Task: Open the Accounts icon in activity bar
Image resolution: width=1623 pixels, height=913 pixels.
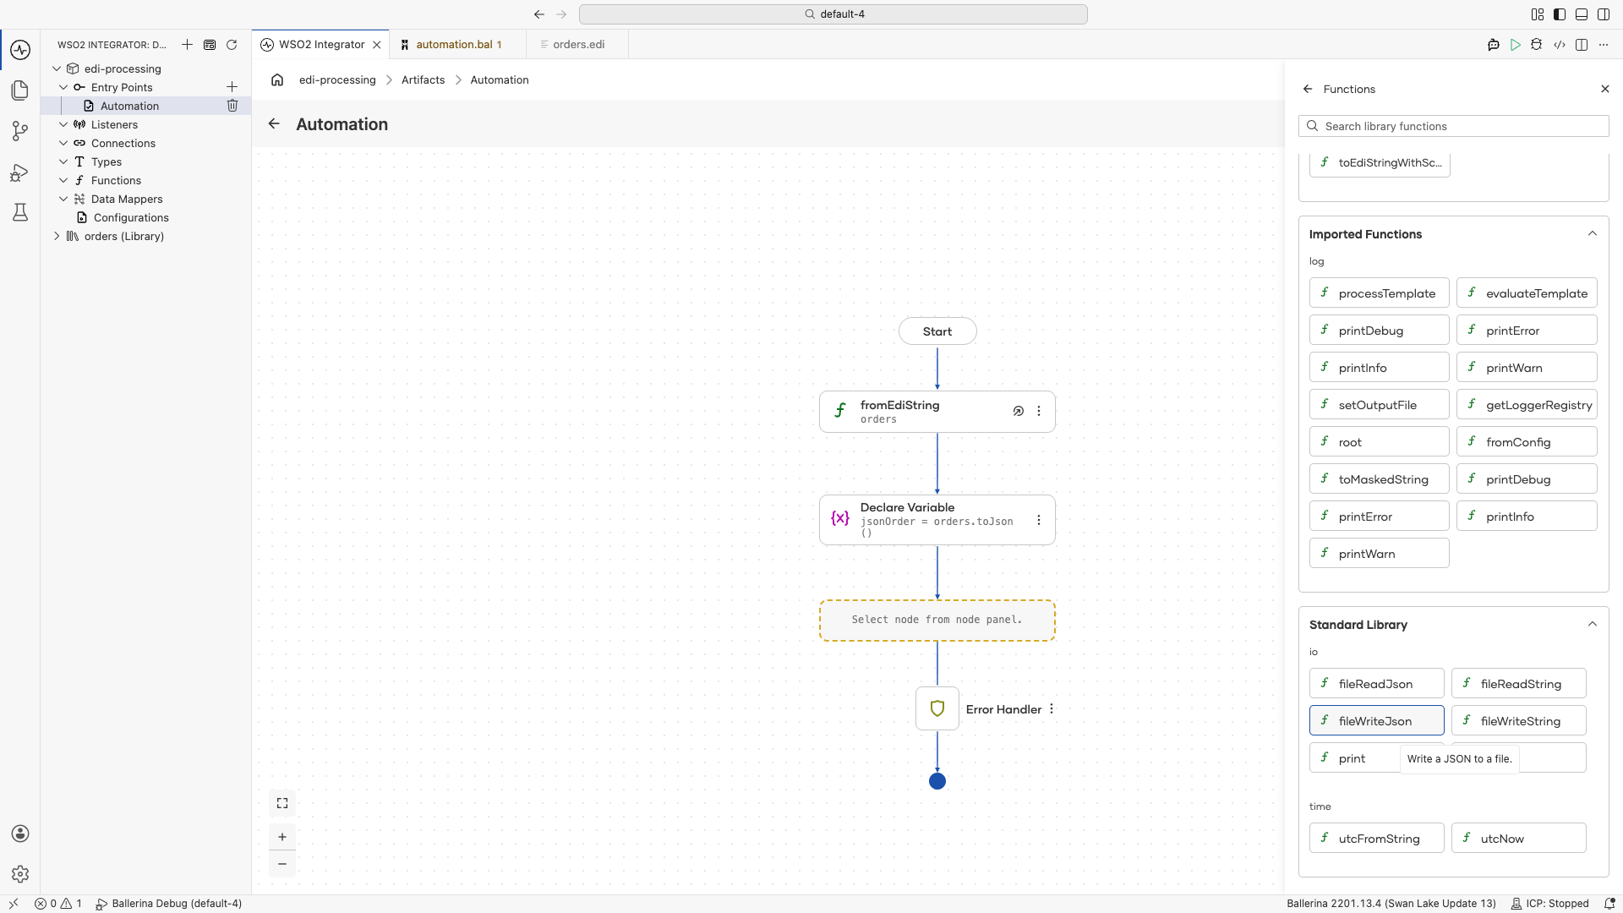Action: point(20,834)
